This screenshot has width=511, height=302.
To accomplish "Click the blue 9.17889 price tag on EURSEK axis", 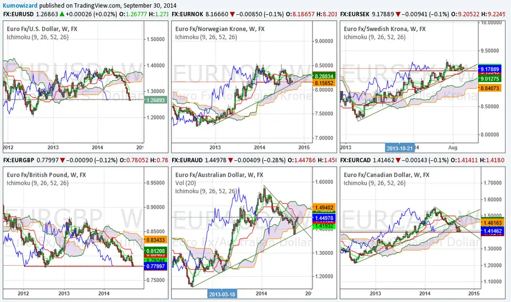I will (490, 69).
